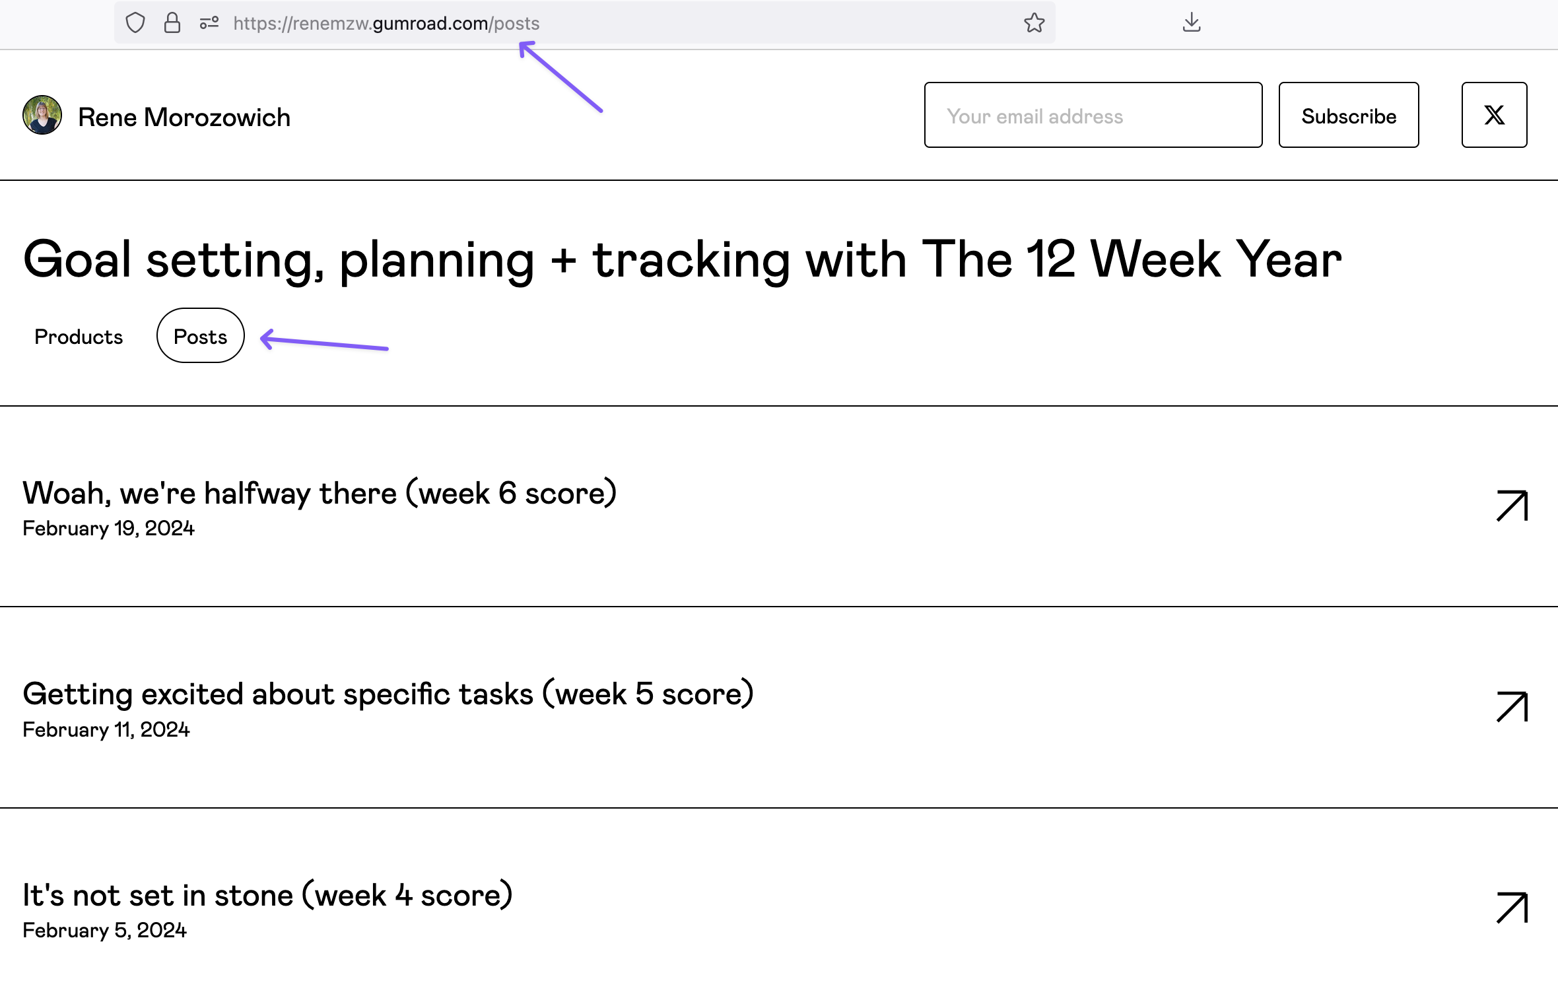Image resolution: width=1558 pixels, height=1002 pixels.
Task: Click the connection type toggle in address bar
Action: click(x=210, y=22)
